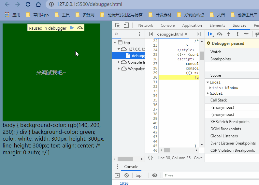
Task: Step over next function call
Action: point(219,34)
